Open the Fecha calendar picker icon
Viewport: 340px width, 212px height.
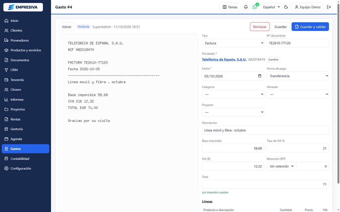pyautogui.click(x=260, y=76)
